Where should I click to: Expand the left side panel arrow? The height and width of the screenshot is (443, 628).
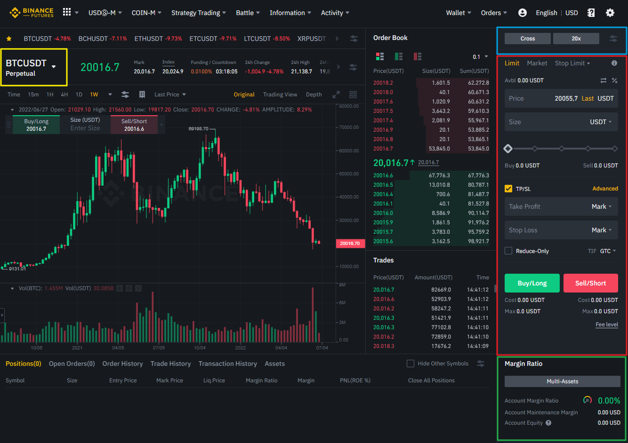2,315
